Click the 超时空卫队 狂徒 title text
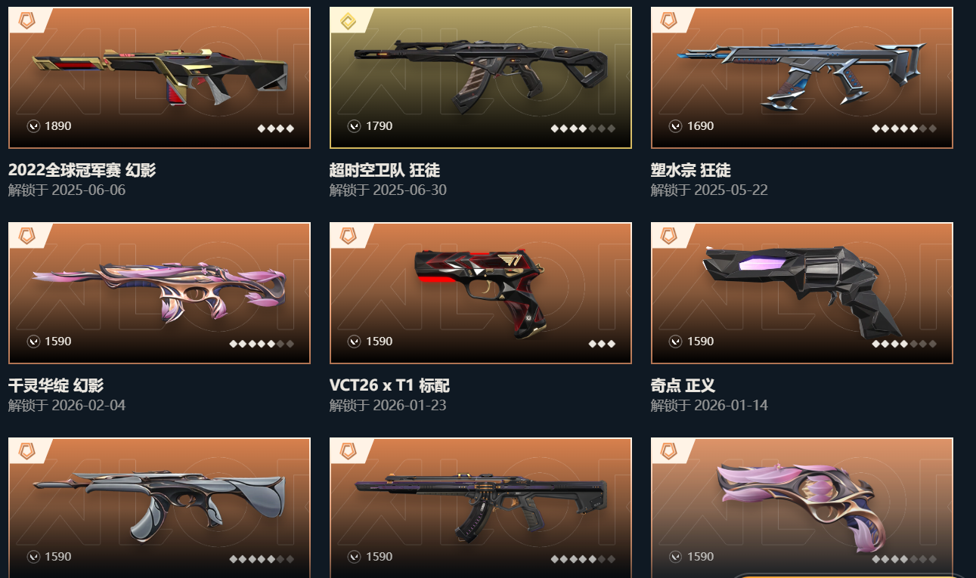The image size is (976, 578). click(x=385, y=170)
